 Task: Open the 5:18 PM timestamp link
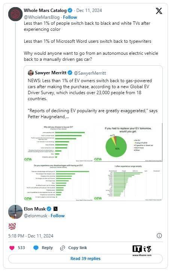(31, 236)
